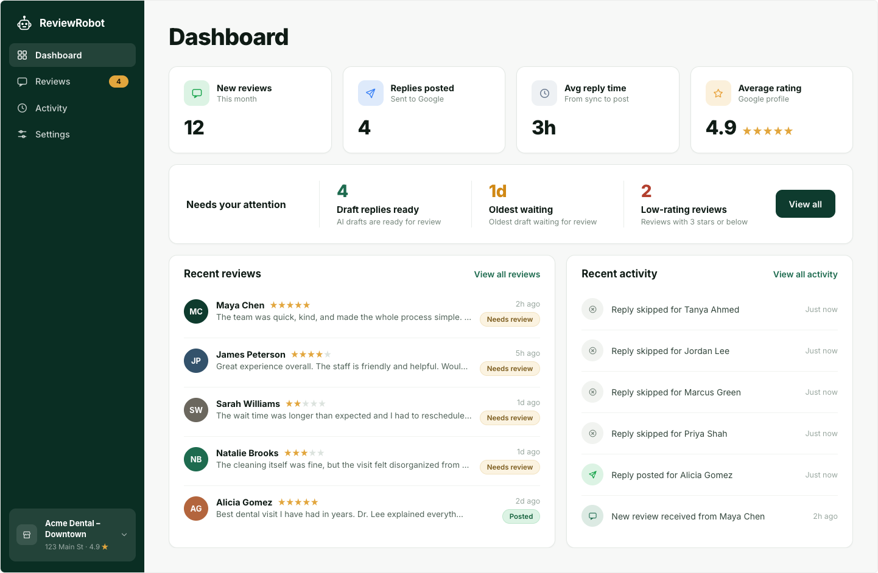The height and width of the screenshot is (573, 878).
Task: Click the SW avatar for Sarah Williams
Action: click(x=196, y=410)
